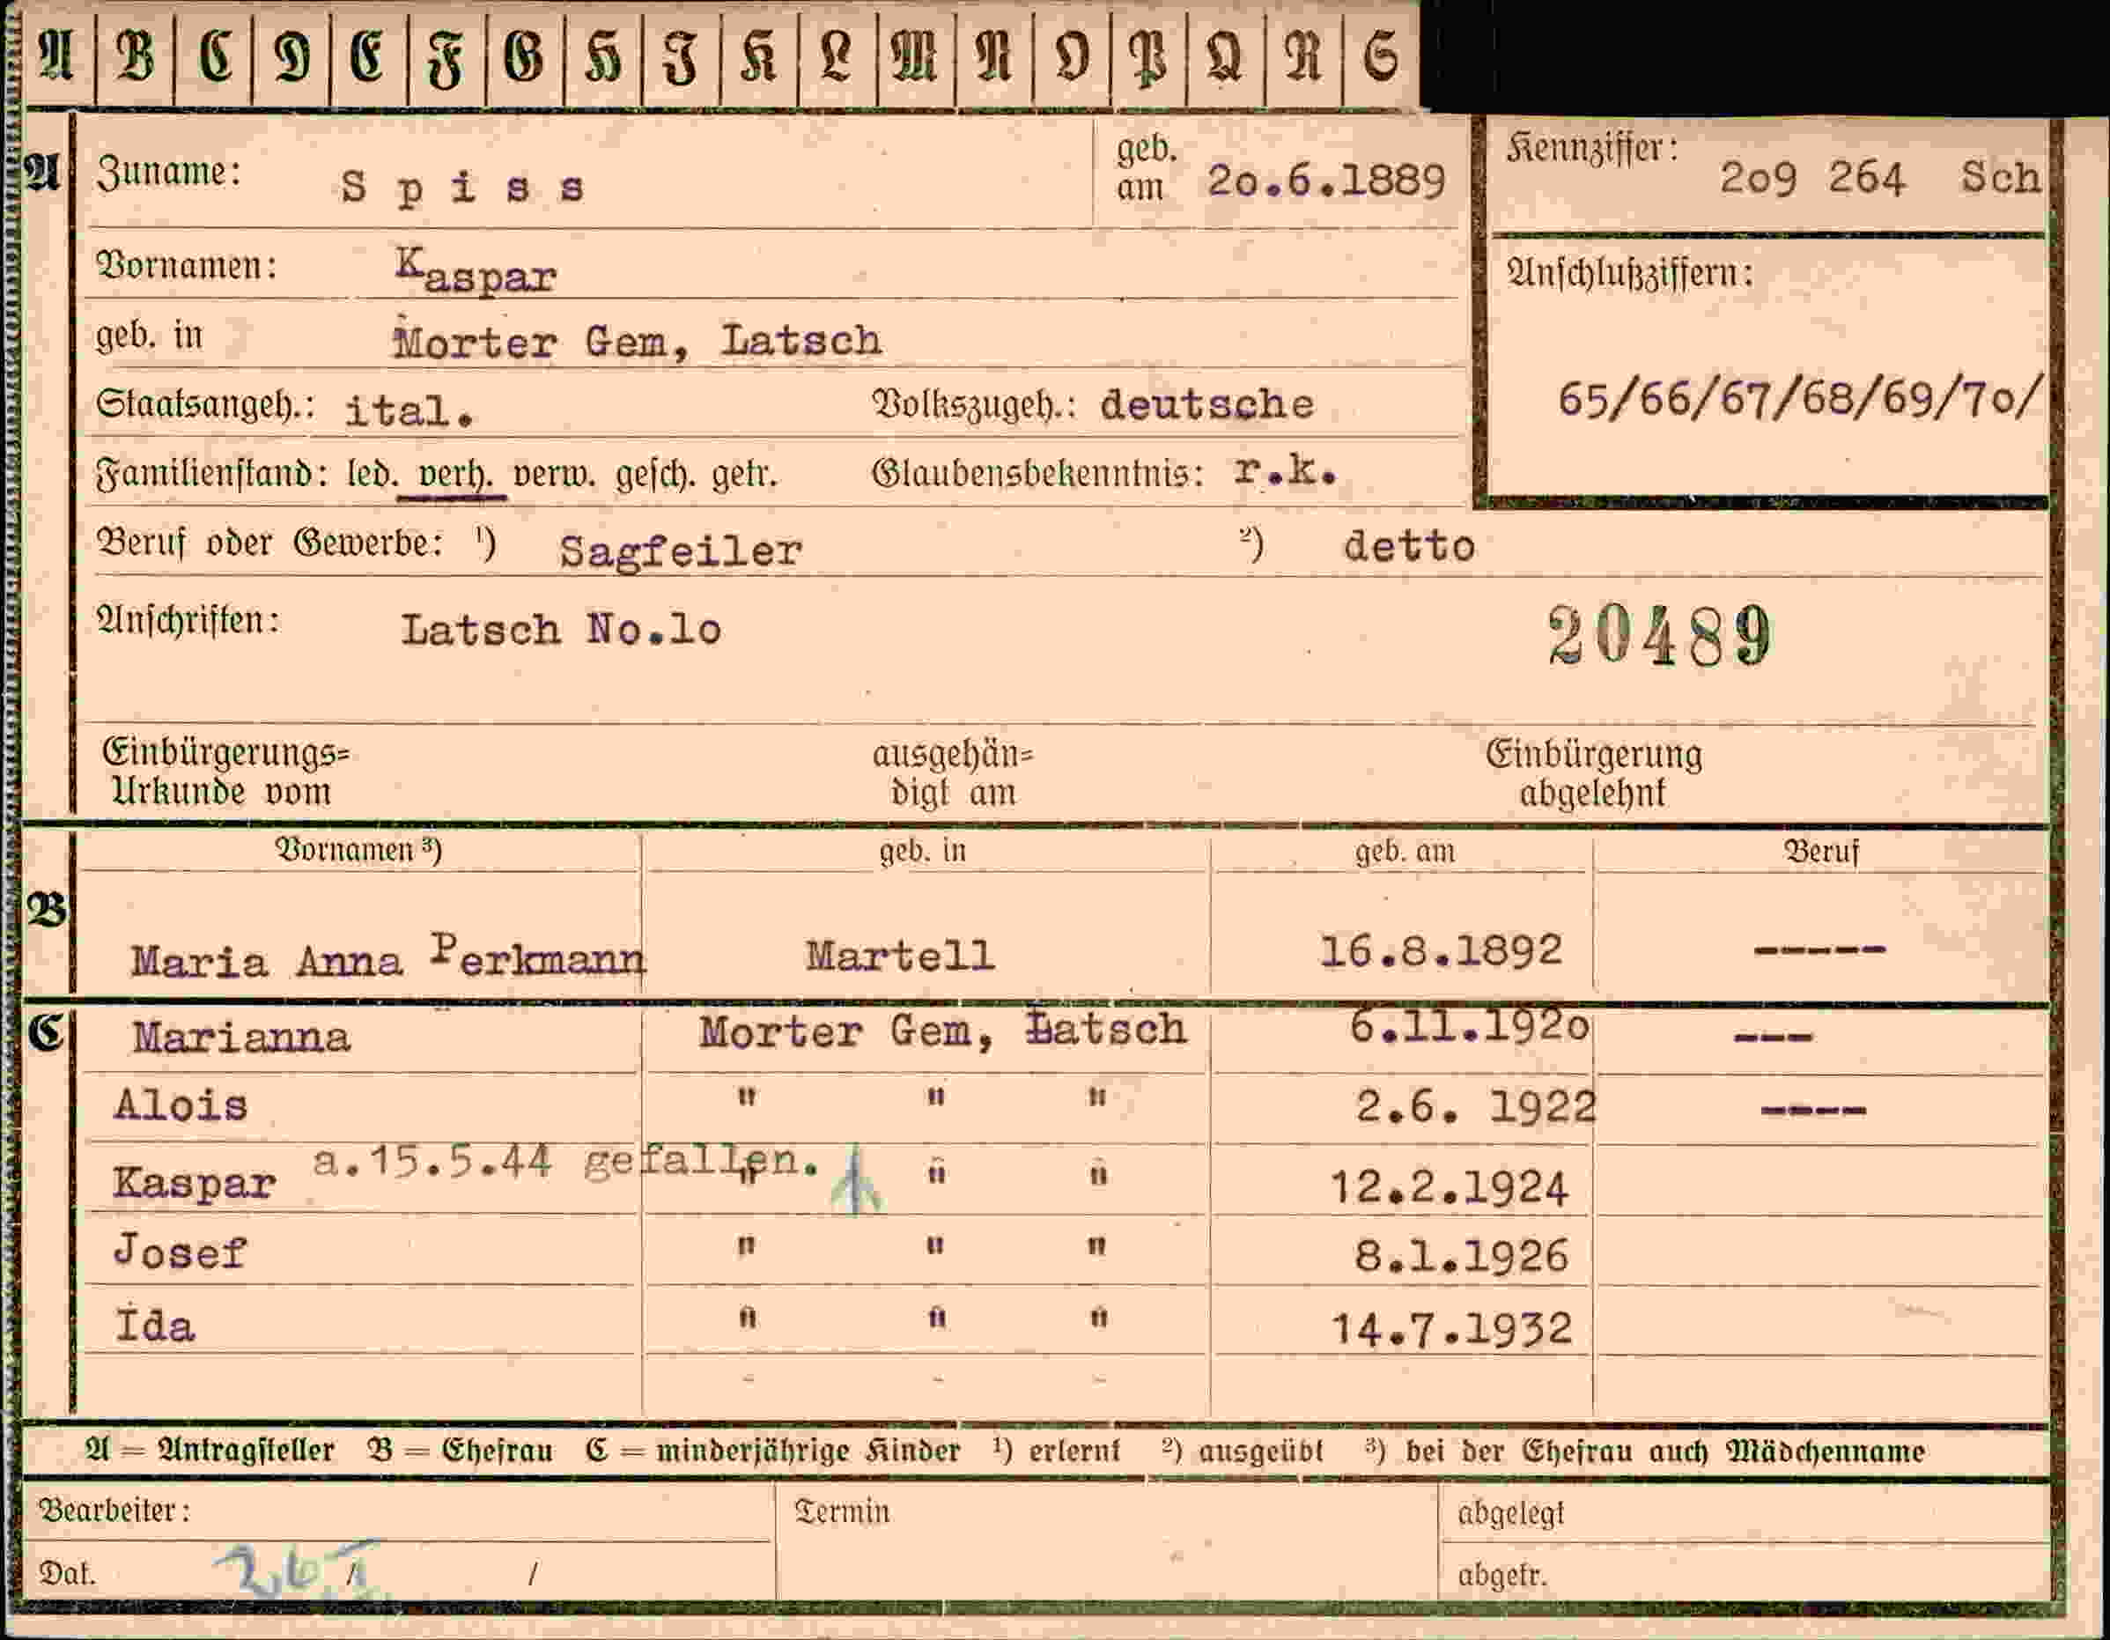Click the birth date 20.6.1889
This screenshot has width=2110, height=1640.
pyautogui.click(x=1325, y=181)
